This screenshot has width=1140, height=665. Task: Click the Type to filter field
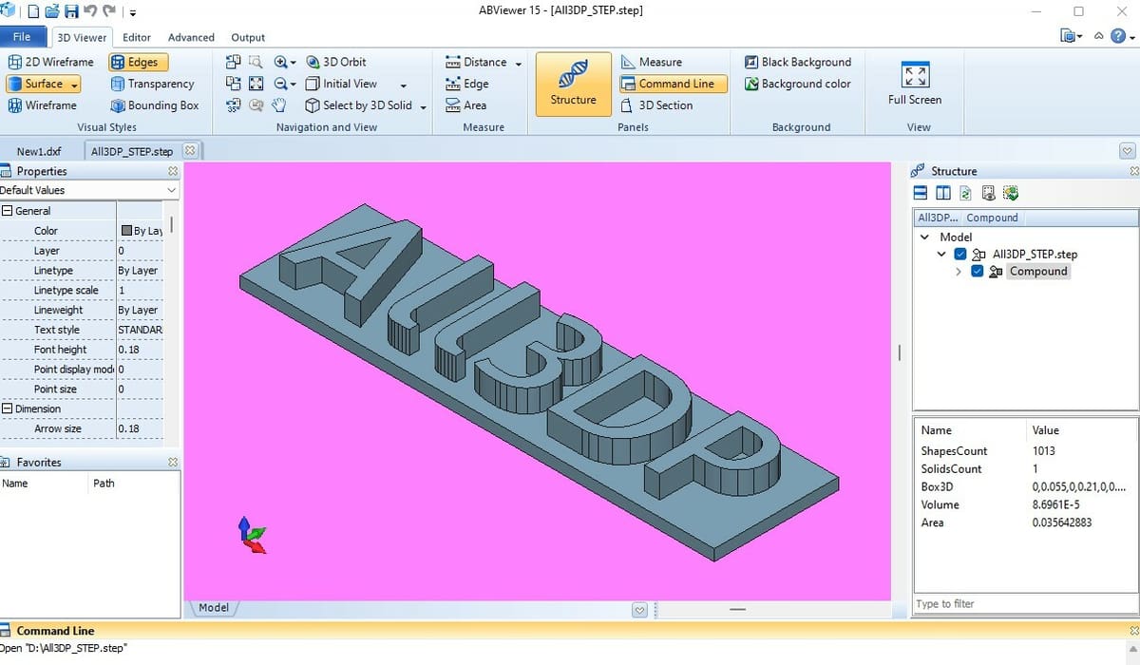1025,604
